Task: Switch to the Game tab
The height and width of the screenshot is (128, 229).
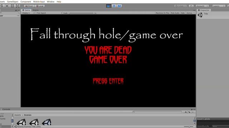Action: point(26,10)
